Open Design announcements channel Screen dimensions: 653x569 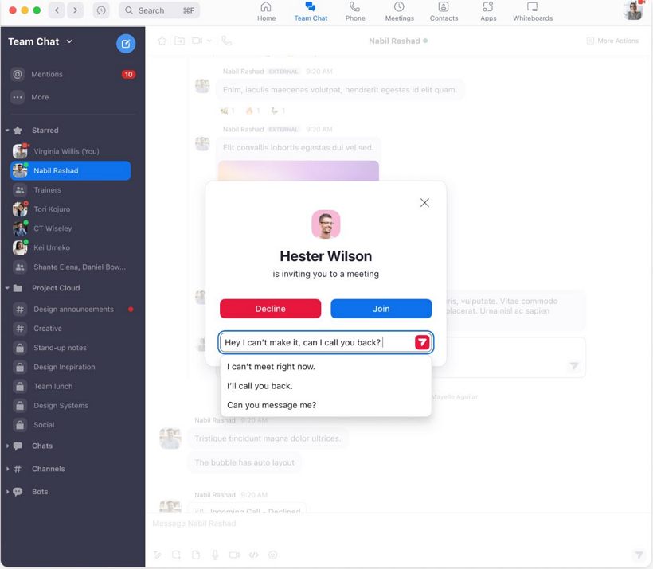(x=73, y=310)
